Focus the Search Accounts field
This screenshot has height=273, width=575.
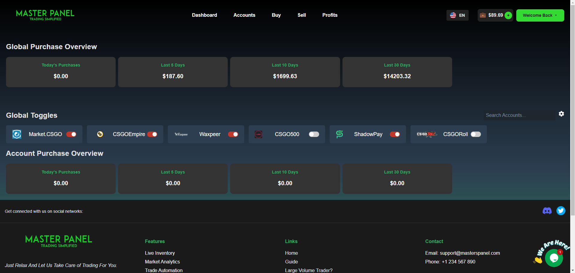519,115
